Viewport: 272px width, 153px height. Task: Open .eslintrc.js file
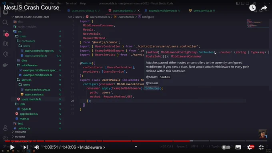click(24, 128)
